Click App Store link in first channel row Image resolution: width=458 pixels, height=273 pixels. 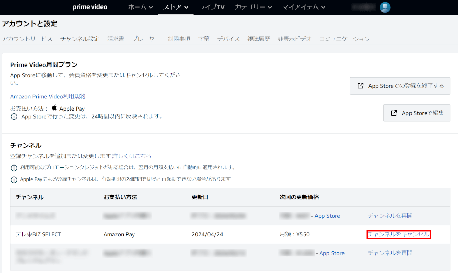pos(327,216)
